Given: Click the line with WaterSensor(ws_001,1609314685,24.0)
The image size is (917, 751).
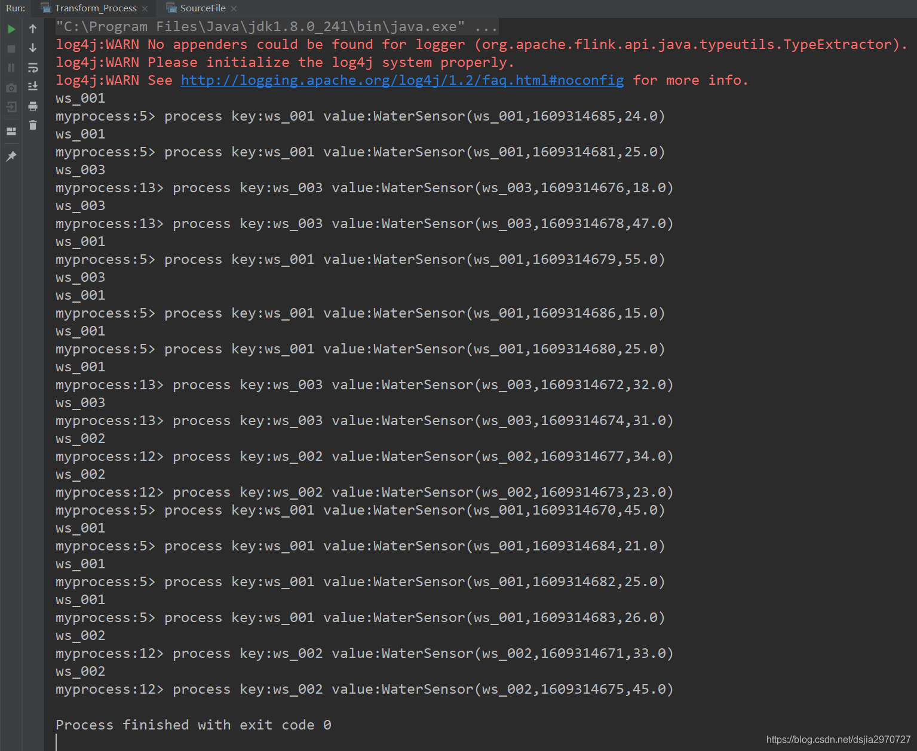Looking at the screenshot, I should tap(360, 116).
